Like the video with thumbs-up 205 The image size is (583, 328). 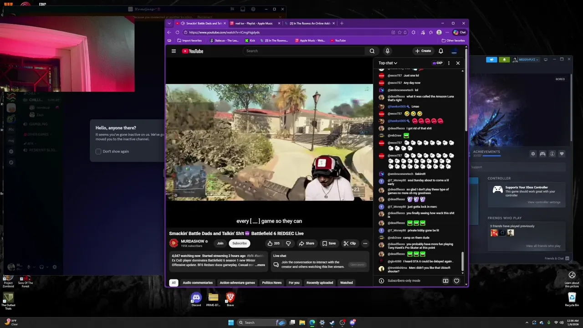[x=273, y=243]
